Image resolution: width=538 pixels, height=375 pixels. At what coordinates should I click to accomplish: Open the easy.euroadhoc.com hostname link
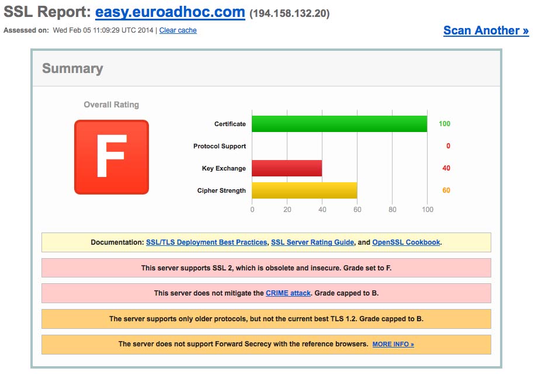click(x=170, y=12)
